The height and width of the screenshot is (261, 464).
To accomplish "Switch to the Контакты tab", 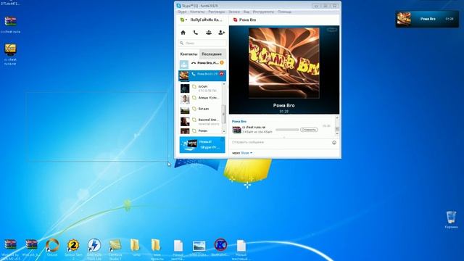I will click(x=188, y=54).
